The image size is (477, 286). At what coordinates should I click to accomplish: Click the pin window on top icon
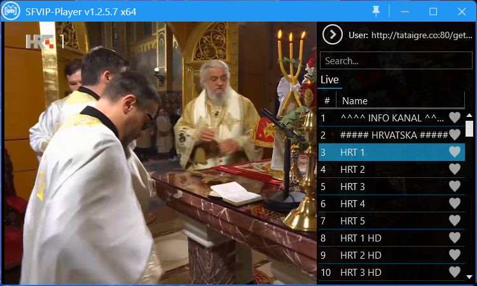pos(376,11)
